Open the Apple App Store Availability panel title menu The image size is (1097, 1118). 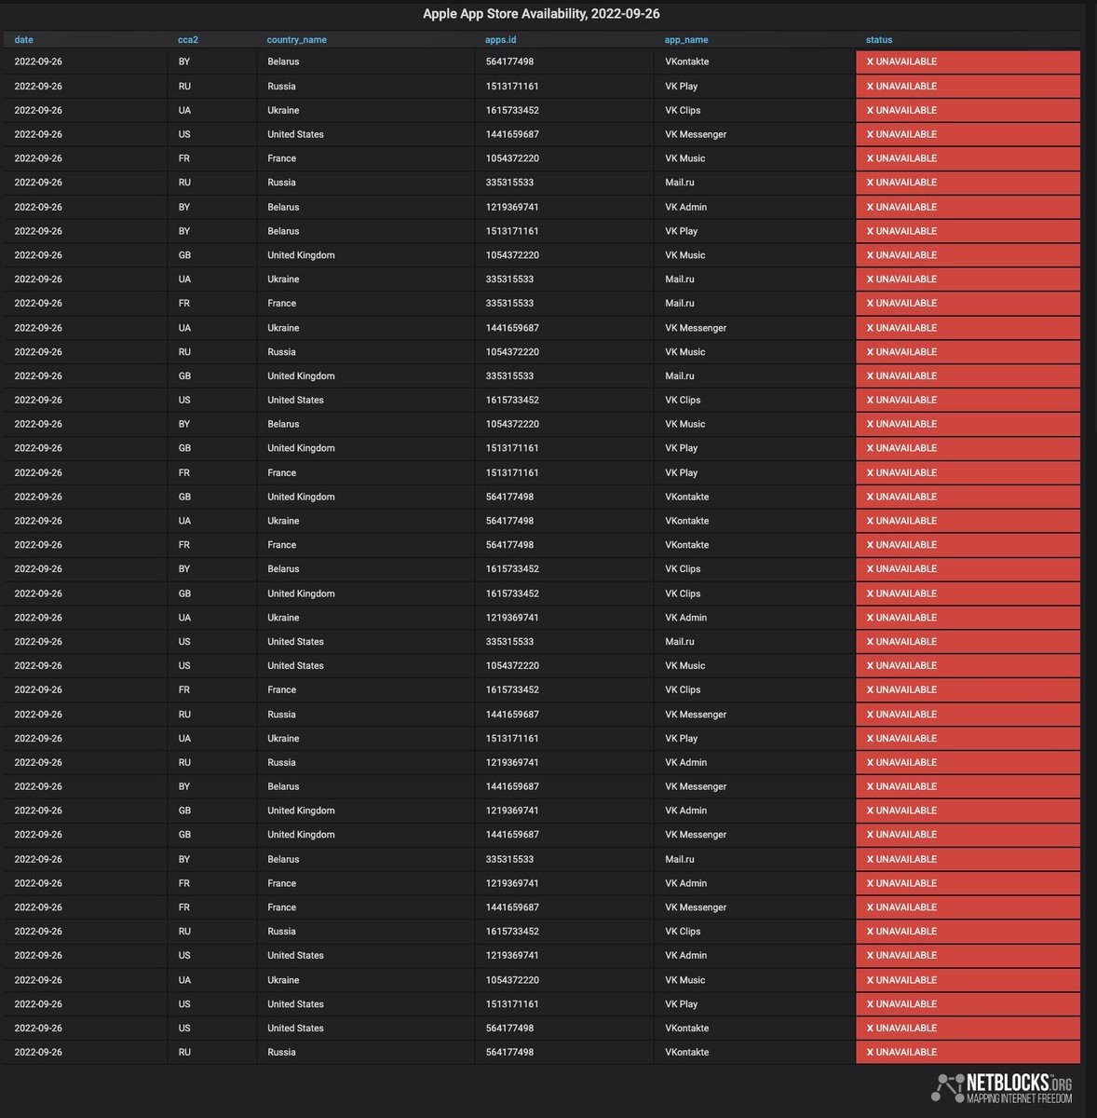pyautogui.click(x=541, y=14)
